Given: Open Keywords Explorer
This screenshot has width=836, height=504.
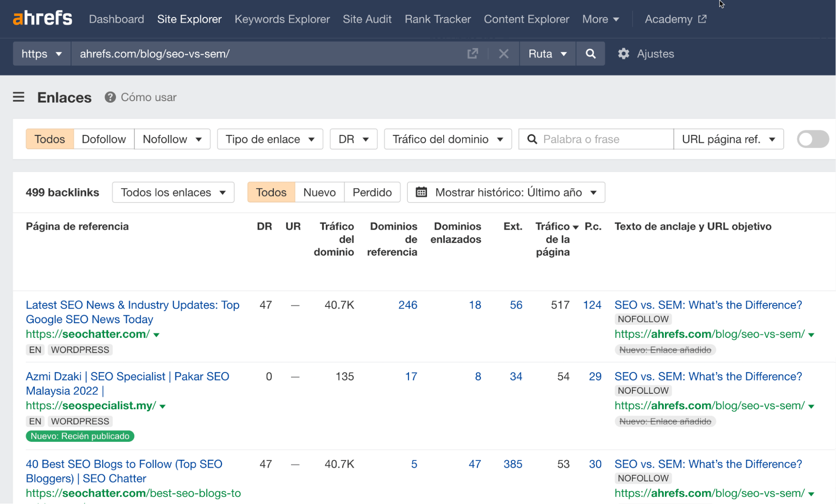Looking at the screenshot, I should (282, 19).
